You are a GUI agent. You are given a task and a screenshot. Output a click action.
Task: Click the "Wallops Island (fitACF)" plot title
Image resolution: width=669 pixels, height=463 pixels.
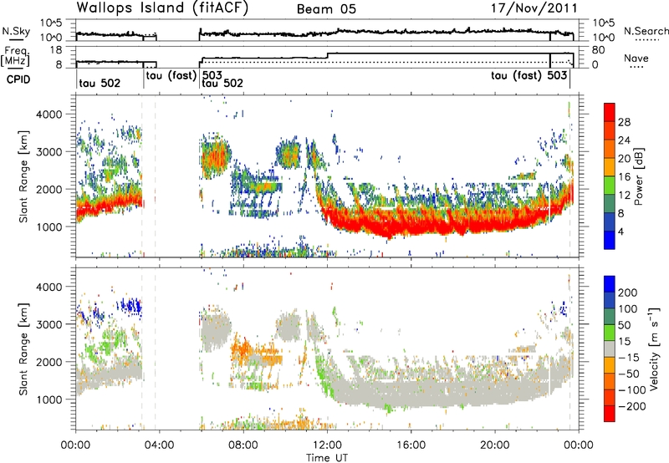(162, 8)
